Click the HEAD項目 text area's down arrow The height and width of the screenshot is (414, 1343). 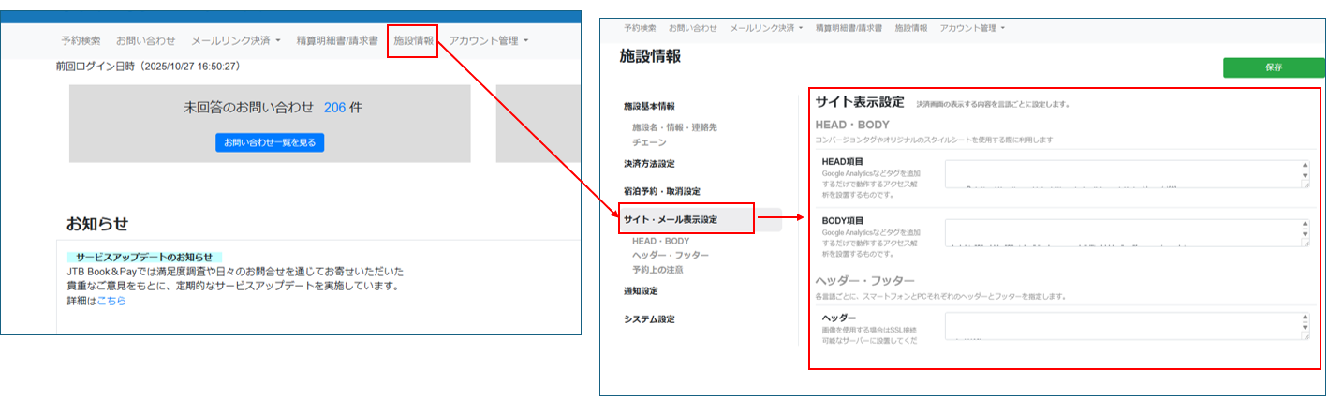click(x=1305, y=176)
